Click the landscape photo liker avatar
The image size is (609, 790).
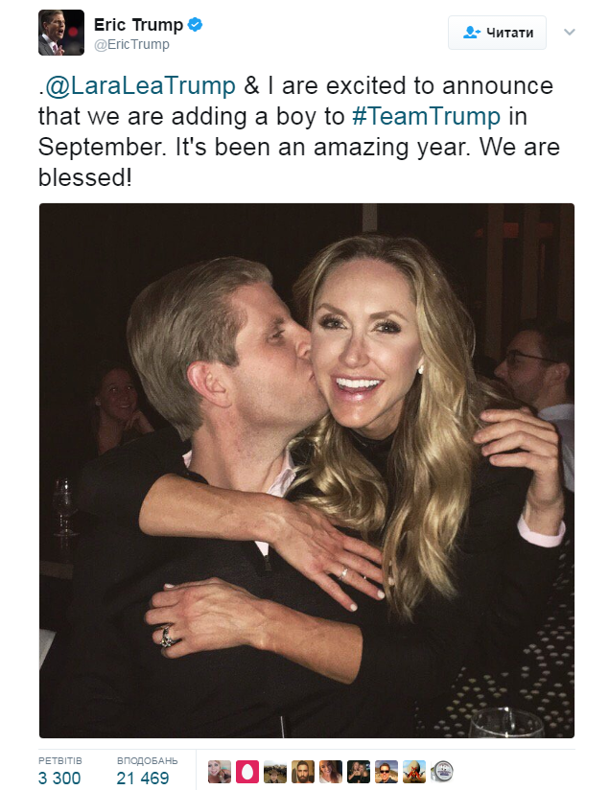tap(274, 772)
